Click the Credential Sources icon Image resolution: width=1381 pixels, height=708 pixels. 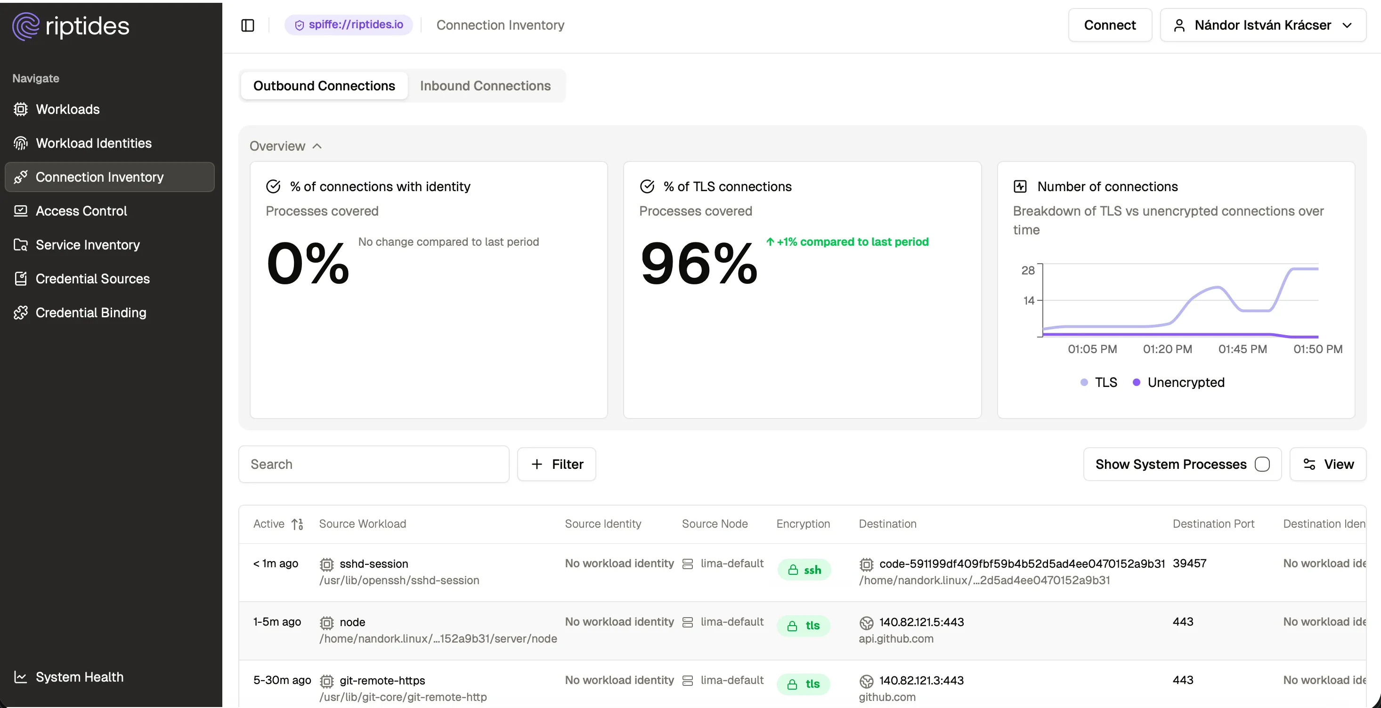(20, 279)
